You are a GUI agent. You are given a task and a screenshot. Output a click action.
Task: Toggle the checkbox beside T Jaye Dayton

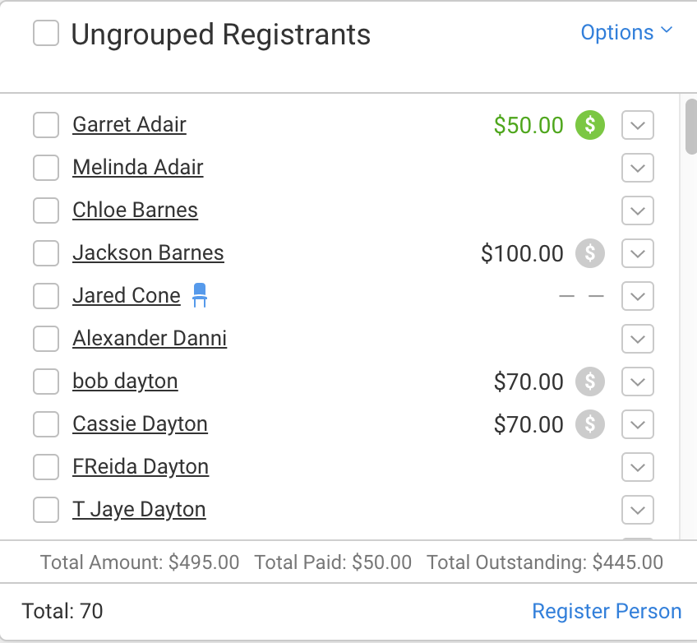click(x=46, y=510)
